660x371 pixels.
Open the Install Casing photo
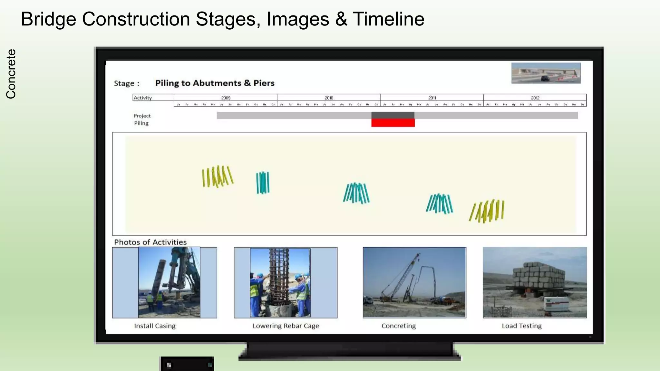click(x=169, y=282)
